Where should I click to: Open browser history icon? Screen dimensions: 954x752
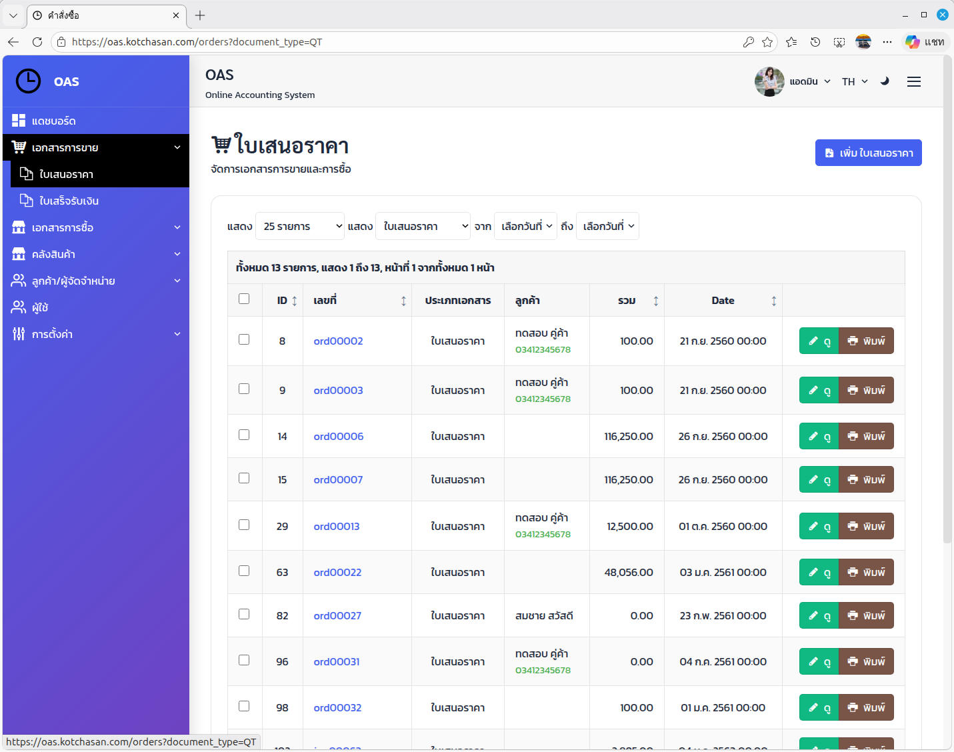[x=815, y=42]
